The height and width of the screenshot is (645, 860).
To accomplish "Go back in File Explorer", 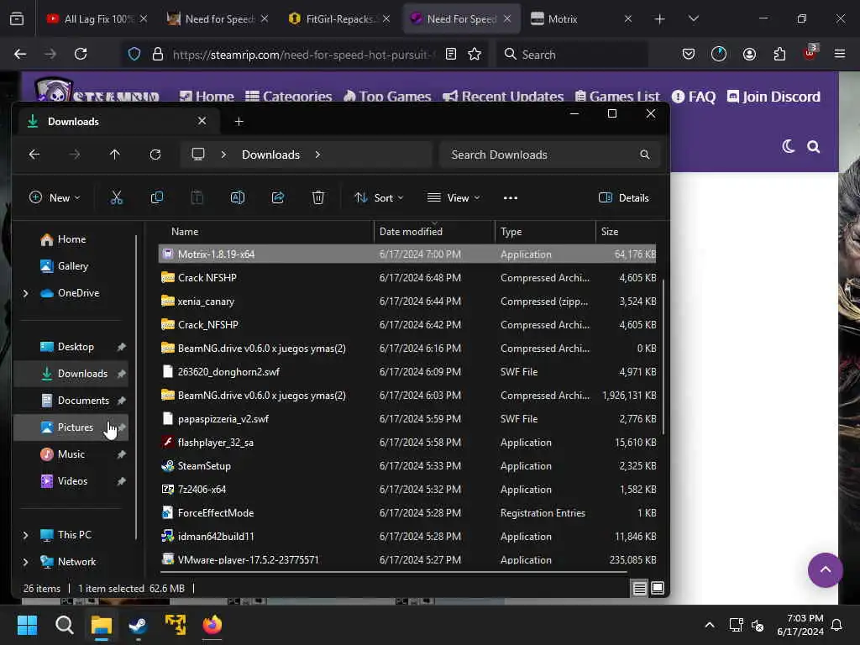I will pos(34,155).
